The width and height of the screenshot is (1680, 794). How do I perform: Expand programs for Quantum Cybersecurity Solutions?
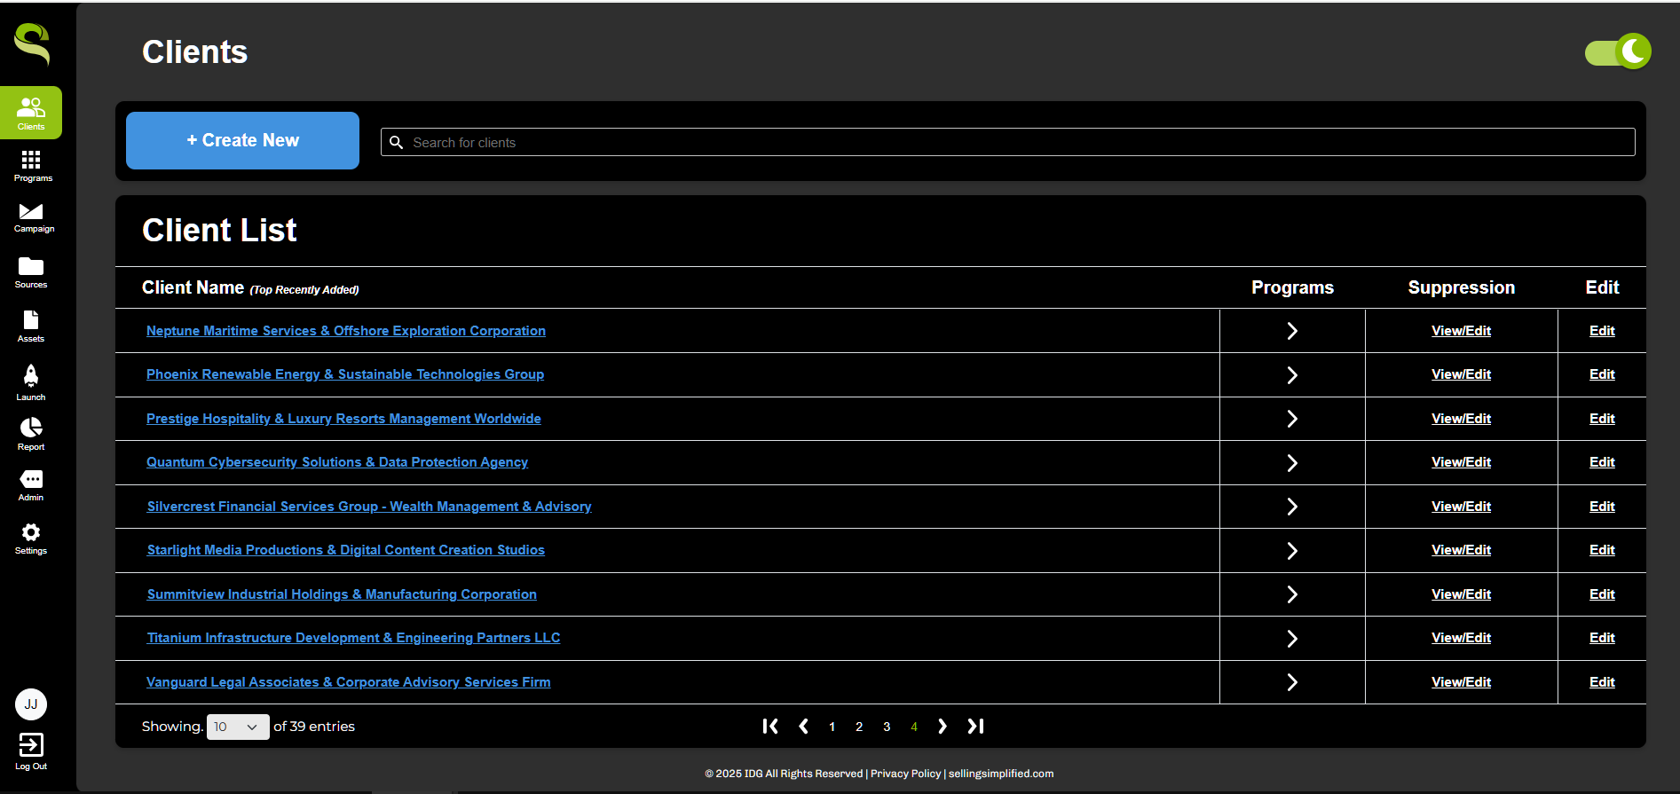(1292, 463)
